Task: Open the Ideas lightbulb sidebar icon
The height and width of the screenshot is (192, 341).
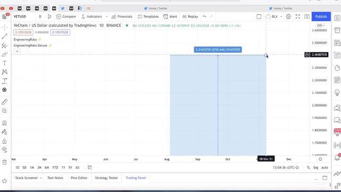Action: (x=337, y=92)
